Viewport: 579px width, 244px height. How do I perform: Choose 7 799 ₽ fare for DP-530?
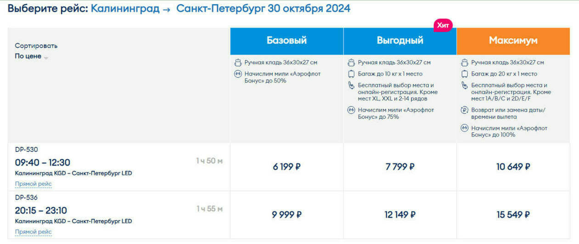pos(400,167)
